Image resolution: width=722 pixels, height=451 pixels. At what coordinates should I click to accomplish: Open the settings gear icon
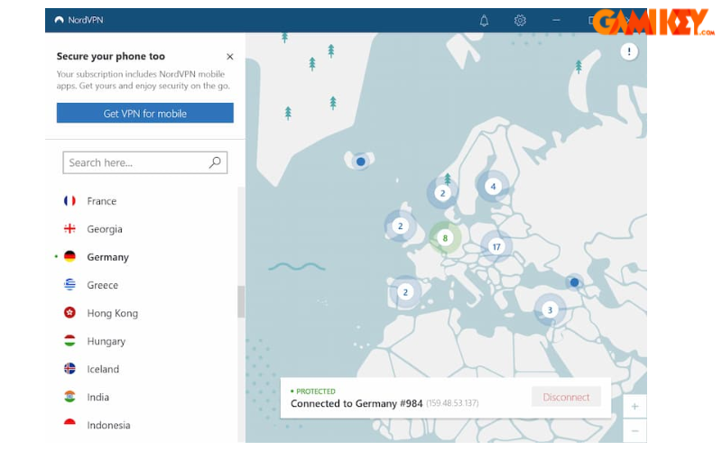[x=520, y=20]
